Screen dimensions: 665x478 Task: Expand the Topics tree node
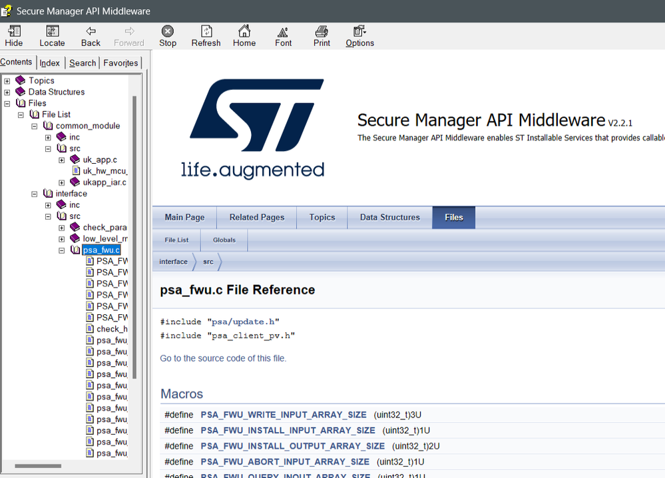point(7,81)
